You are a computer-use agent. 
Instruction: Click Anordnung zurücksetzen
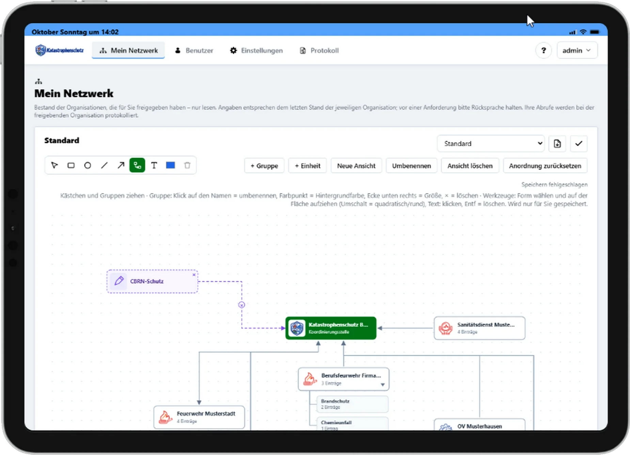(545, 166)
